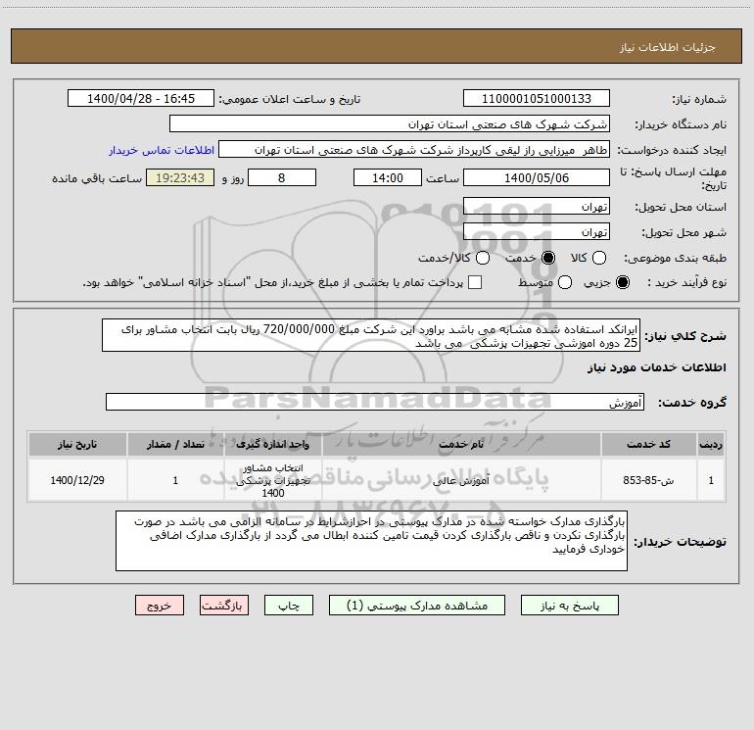The image size is (754, 730).
Task: Select the کالا/خدمت radio button
Action: coord(483,258)
